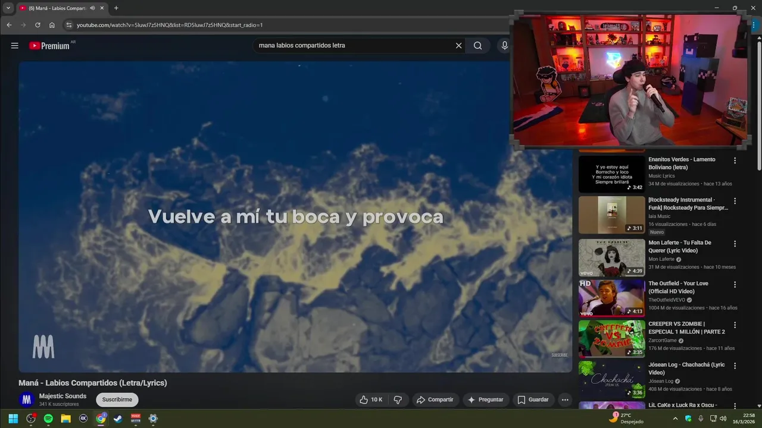This screenshot has width=762, height=428.
Task: Open the taskbar settings gear app
Action: 153,418
